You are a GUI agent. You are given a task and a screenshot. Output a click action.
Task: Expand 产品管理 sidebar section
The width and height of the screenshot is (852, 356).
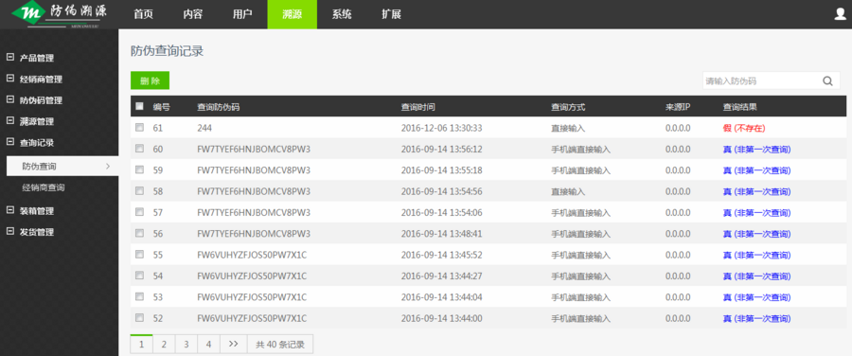[10, 57]
